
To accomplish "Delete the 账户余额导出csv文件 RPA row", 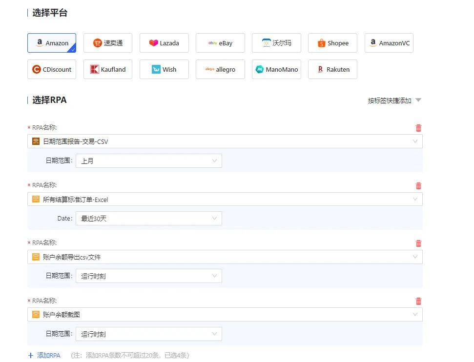I will click(418, 243).
